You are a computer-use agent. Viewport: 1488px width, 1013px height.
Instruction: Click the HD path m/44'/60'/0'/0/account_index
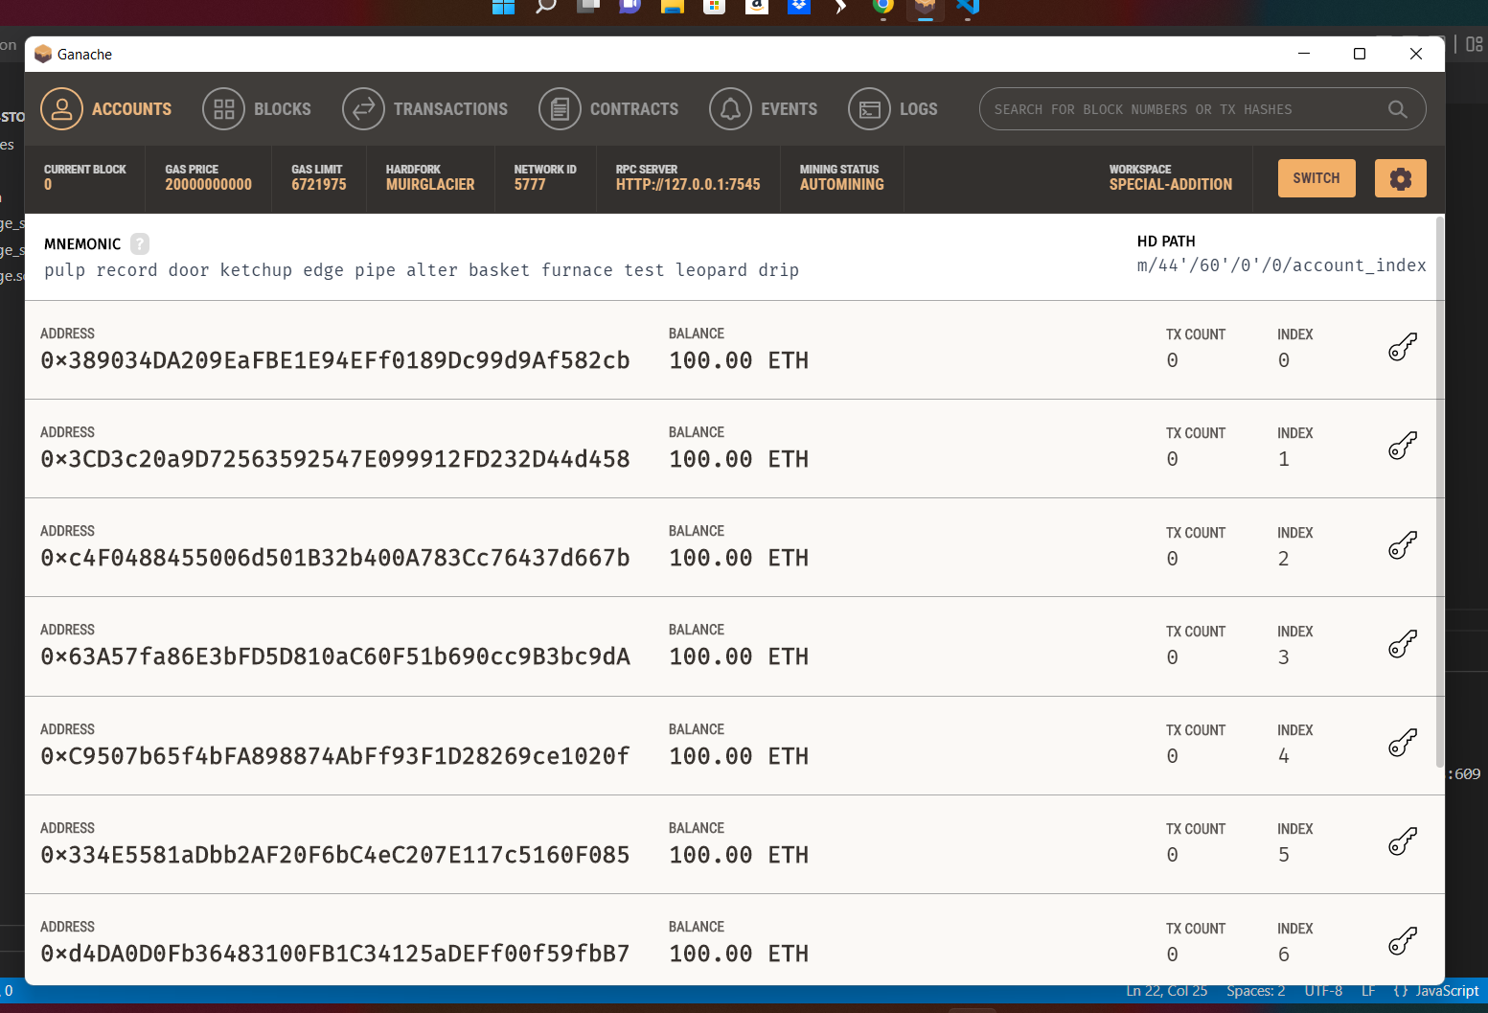coord(1281,265)
